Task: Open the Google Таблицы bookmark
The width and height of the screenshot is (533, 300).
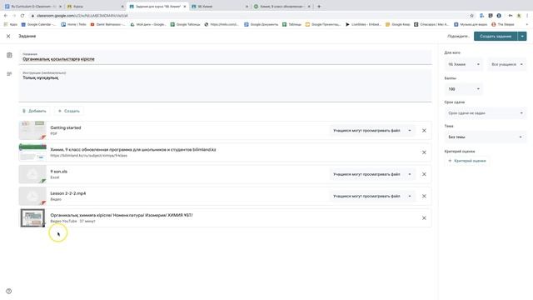Action: [x=185, y=24]
